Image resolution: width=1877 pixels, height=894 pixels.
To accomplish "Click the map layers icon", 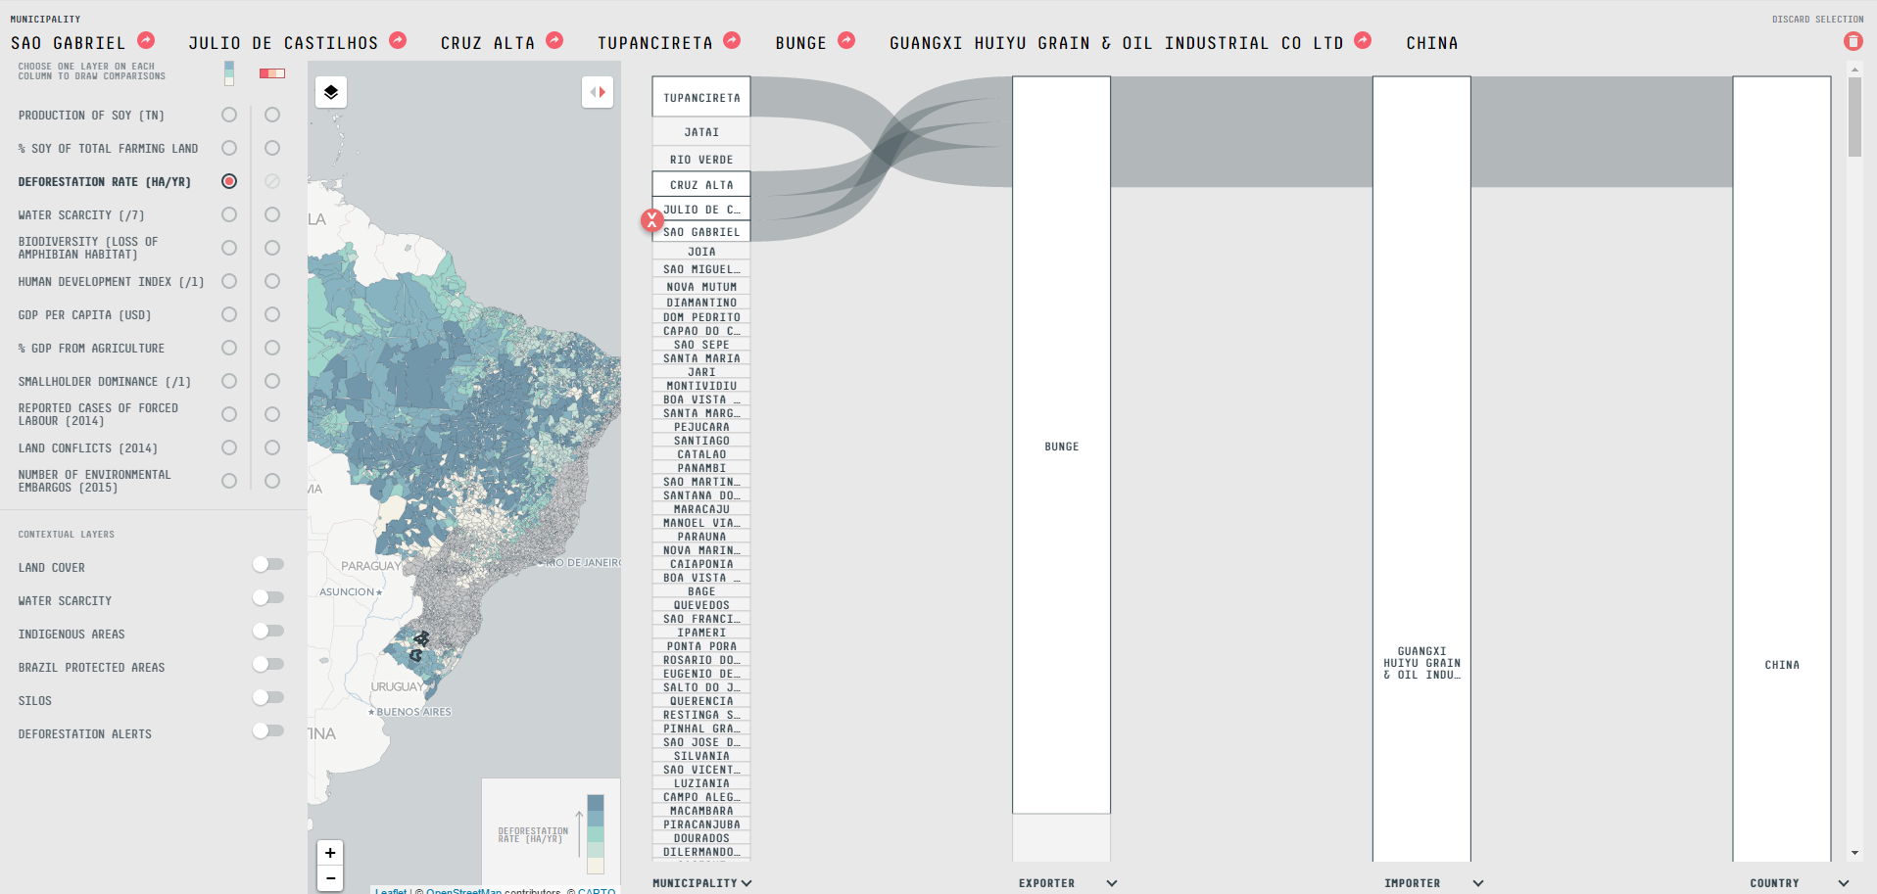I will click(x=331, y=92).
